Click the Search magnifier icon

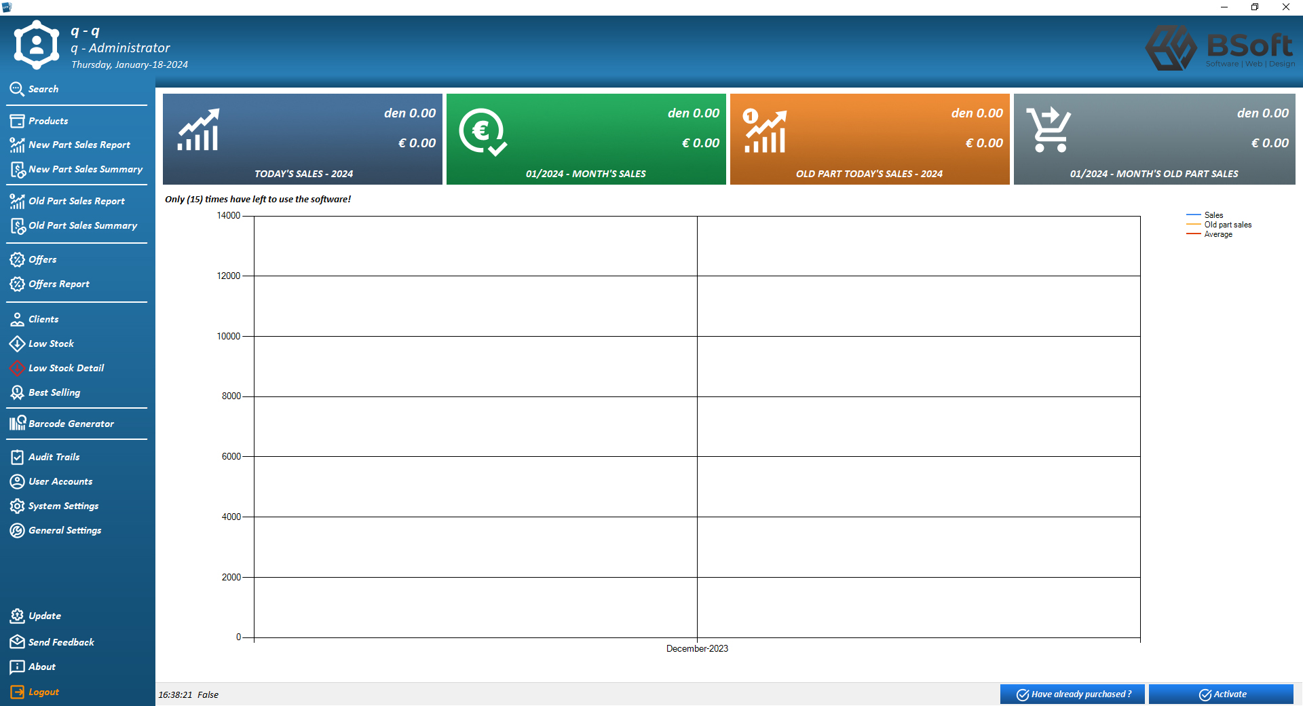click(x=17, y=89)
